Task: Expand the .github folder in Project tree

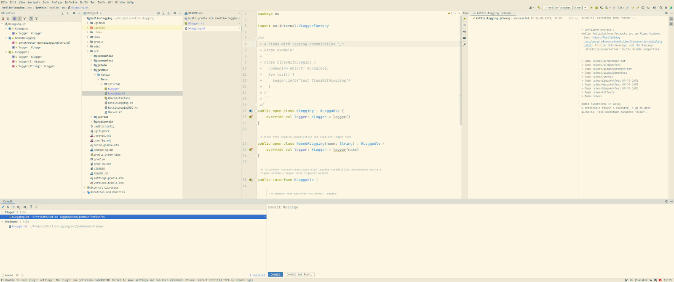Action: (x=88, y=23)
